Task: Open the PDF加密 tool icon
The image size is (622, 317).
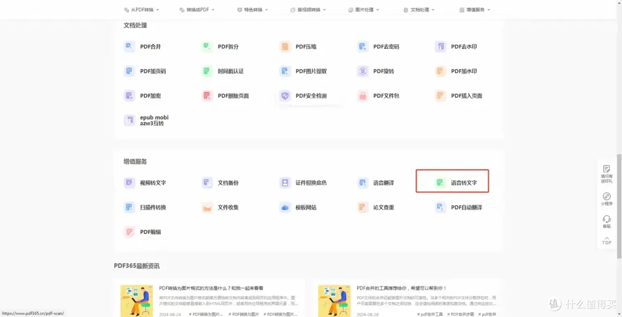Action: coord(130,96)
